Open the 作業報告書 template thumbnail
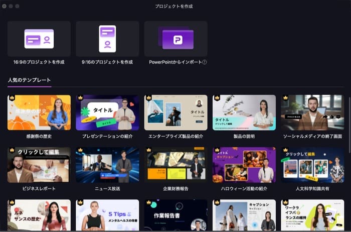 175,215
